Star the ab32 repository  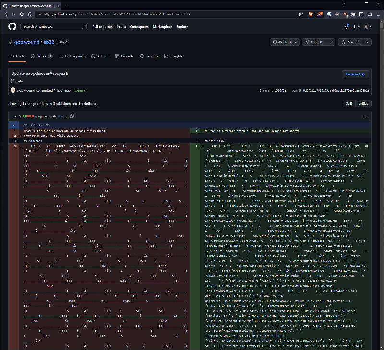pos(351,42)
